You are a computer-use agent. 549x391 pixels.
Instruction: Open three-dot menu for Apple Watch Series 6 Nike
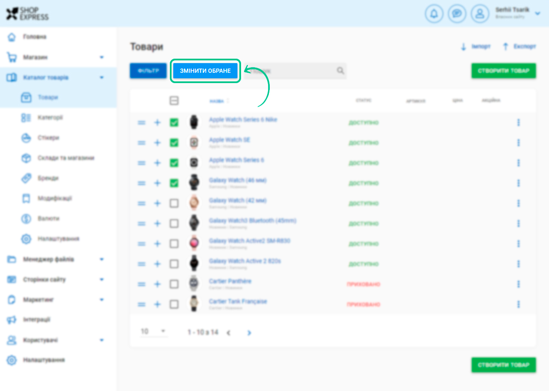tap(519, 122)
